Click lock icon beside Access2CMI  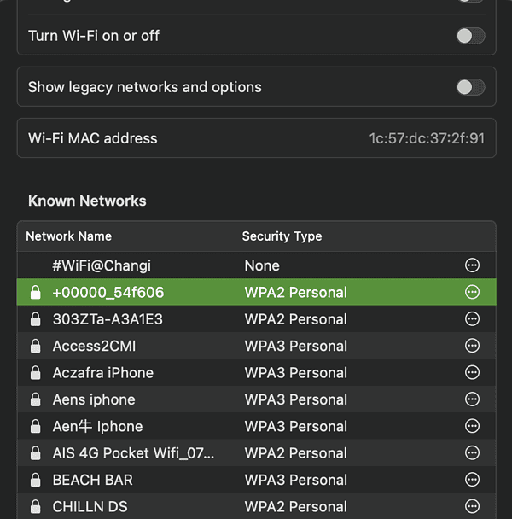[x=35, y=346]
